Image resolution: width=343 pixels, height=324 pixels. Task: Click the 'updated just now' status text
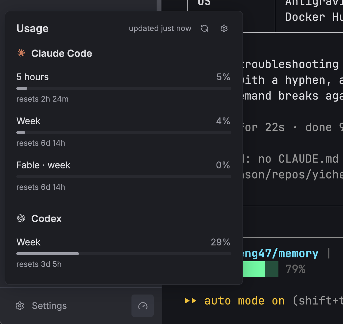point(160,28)
